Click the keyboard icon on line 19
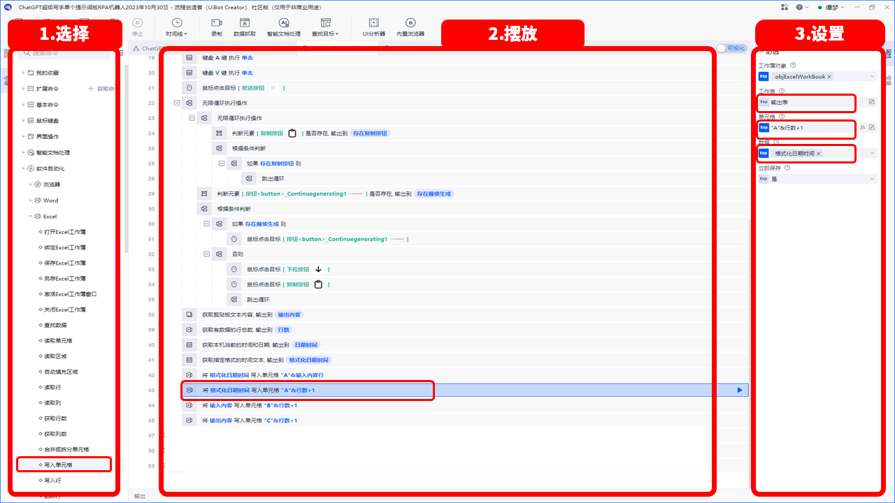 (189, 57)
